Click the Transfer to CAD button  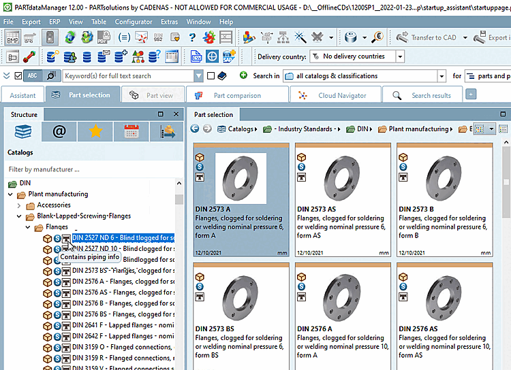(x=427, y=37)
